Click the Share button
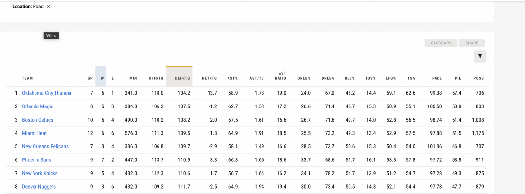This screenshot has height=194, width=525. click(x=472, y=43)
